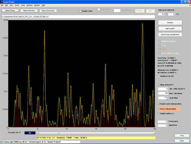This screenshot has height=144, width=191.
Task: Click the copyright notice text at bottom
Action: 30,142
